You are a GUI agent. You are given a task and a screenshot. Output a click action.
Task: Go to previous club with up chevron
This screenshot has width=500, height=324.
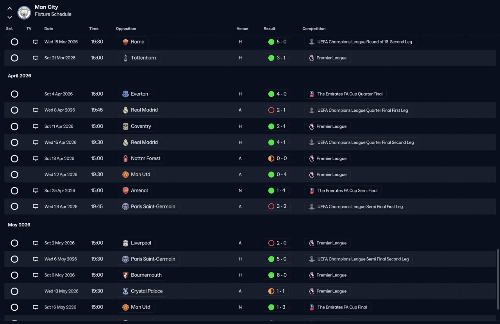[x=10, y=8]
